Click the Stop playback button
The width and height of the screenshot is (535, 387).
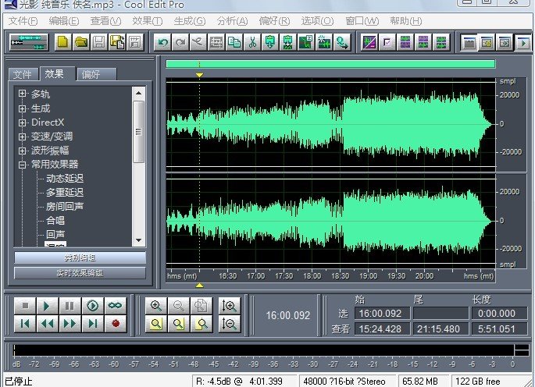25,306
